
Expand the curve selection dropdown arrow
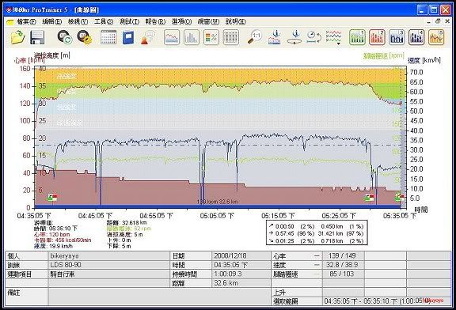(x=339, y=43)
